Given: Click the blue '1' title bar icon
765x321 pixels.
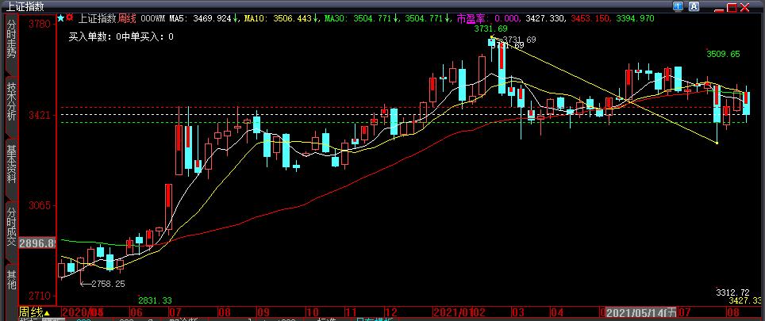Looking at the screenshot, I should [679, 6].
